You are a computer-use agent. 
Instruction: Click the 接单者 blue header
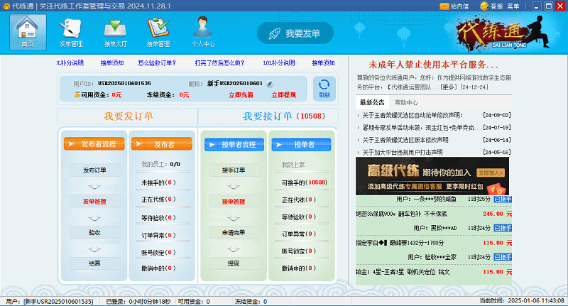[301, 145]
